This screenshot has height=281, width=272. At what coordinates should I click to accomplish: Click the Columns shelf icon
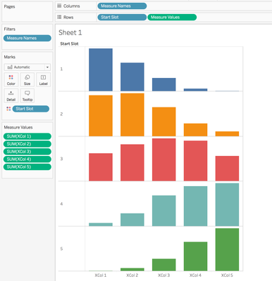tap(59, 6)
